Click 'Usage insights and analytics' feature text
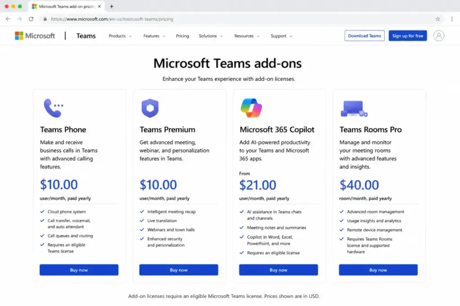The image size is (460, 306). (x=374, y=220)
